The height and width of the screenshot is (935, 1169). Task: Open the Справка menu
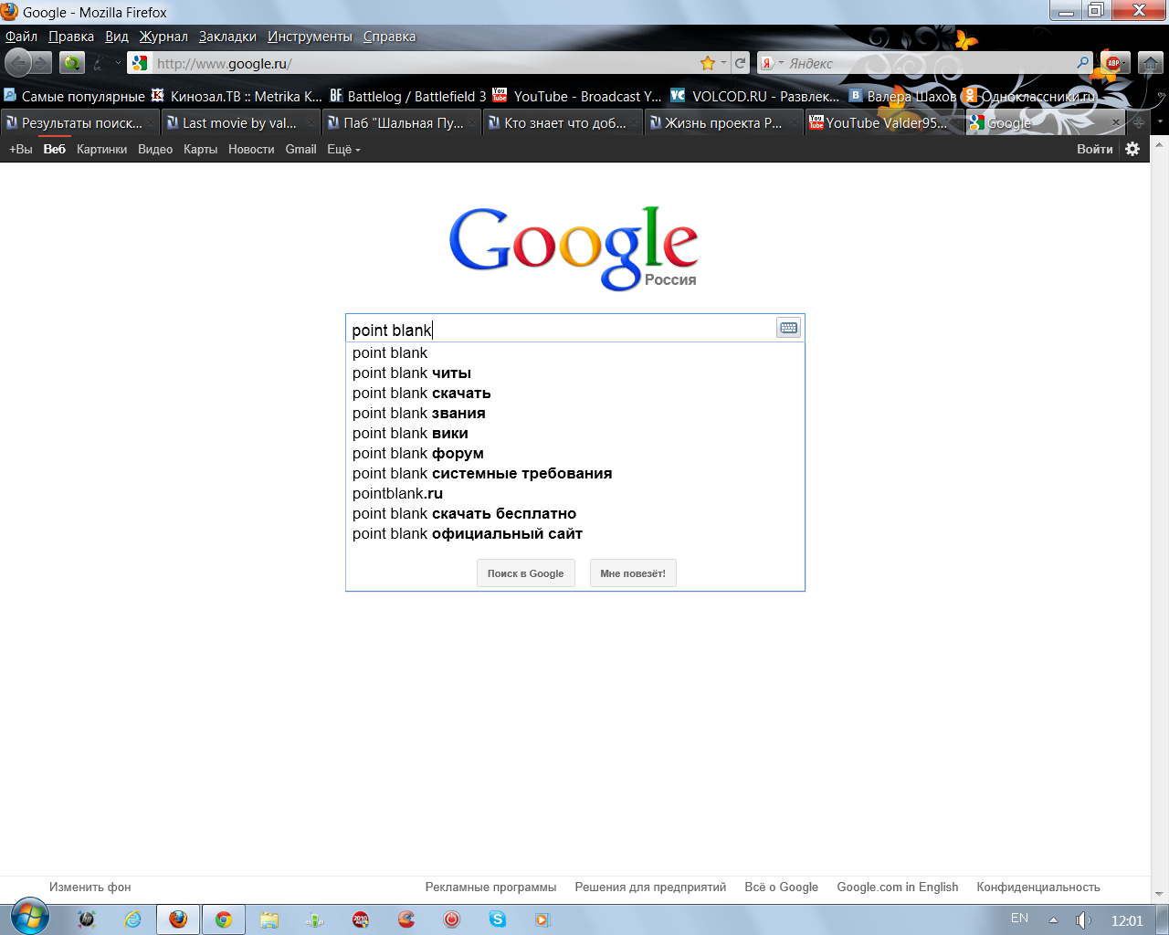point(389,37)
